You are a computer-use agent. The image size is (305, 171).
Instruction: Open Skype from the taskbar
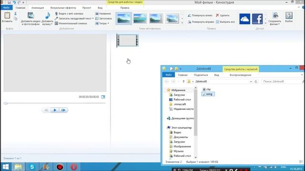32,167
